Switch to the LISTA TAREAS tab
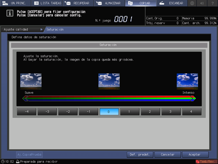This screenshot has height=164, width=218. tap(47, 3)
